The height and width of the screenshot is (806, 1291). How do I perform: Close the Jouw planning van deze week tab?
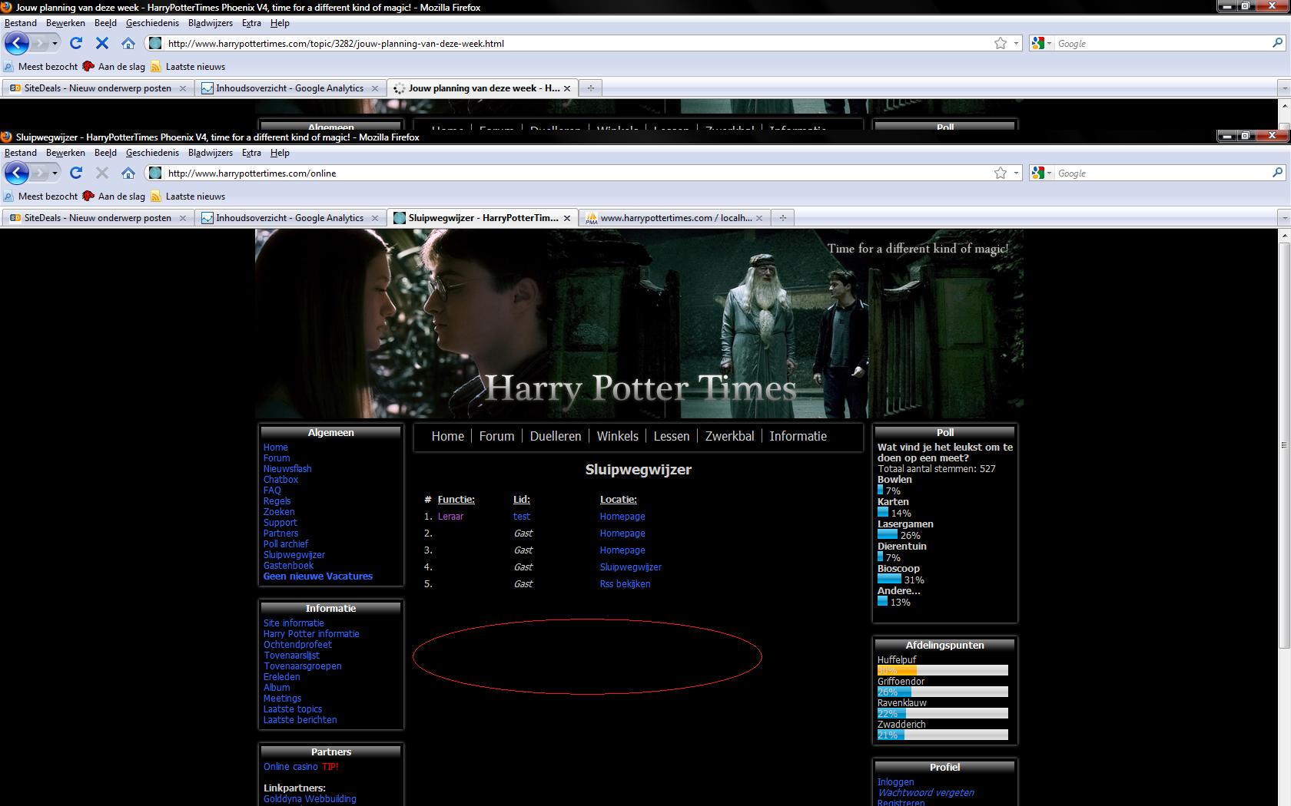[567, 88]
